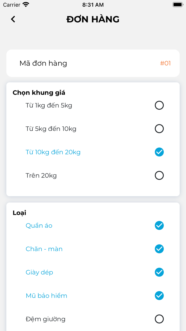The height and width of the screenshot is (331, 186).
Task: Deselect the 'Từ 10kg đến 20kg' option
Action: (159, 152)
